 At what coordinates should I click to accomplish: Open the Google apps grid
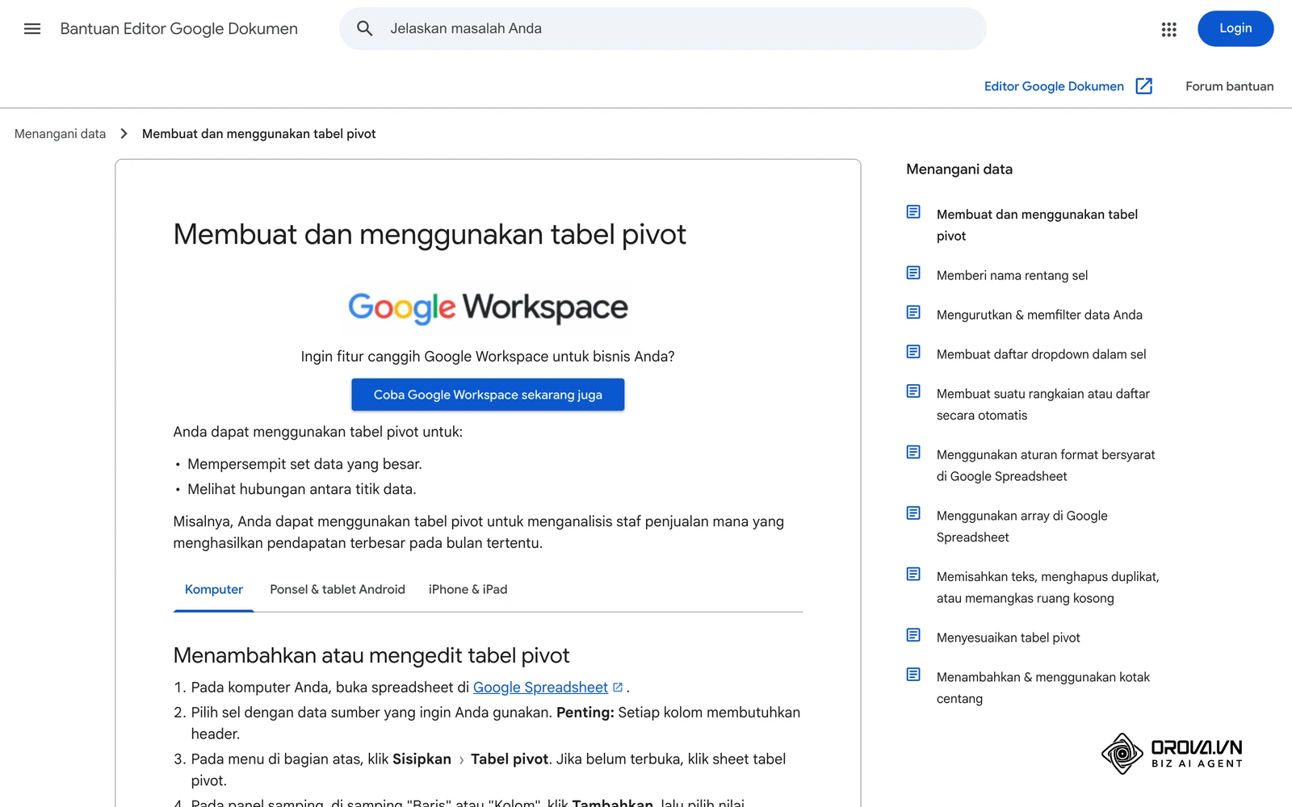[1168, 29]
